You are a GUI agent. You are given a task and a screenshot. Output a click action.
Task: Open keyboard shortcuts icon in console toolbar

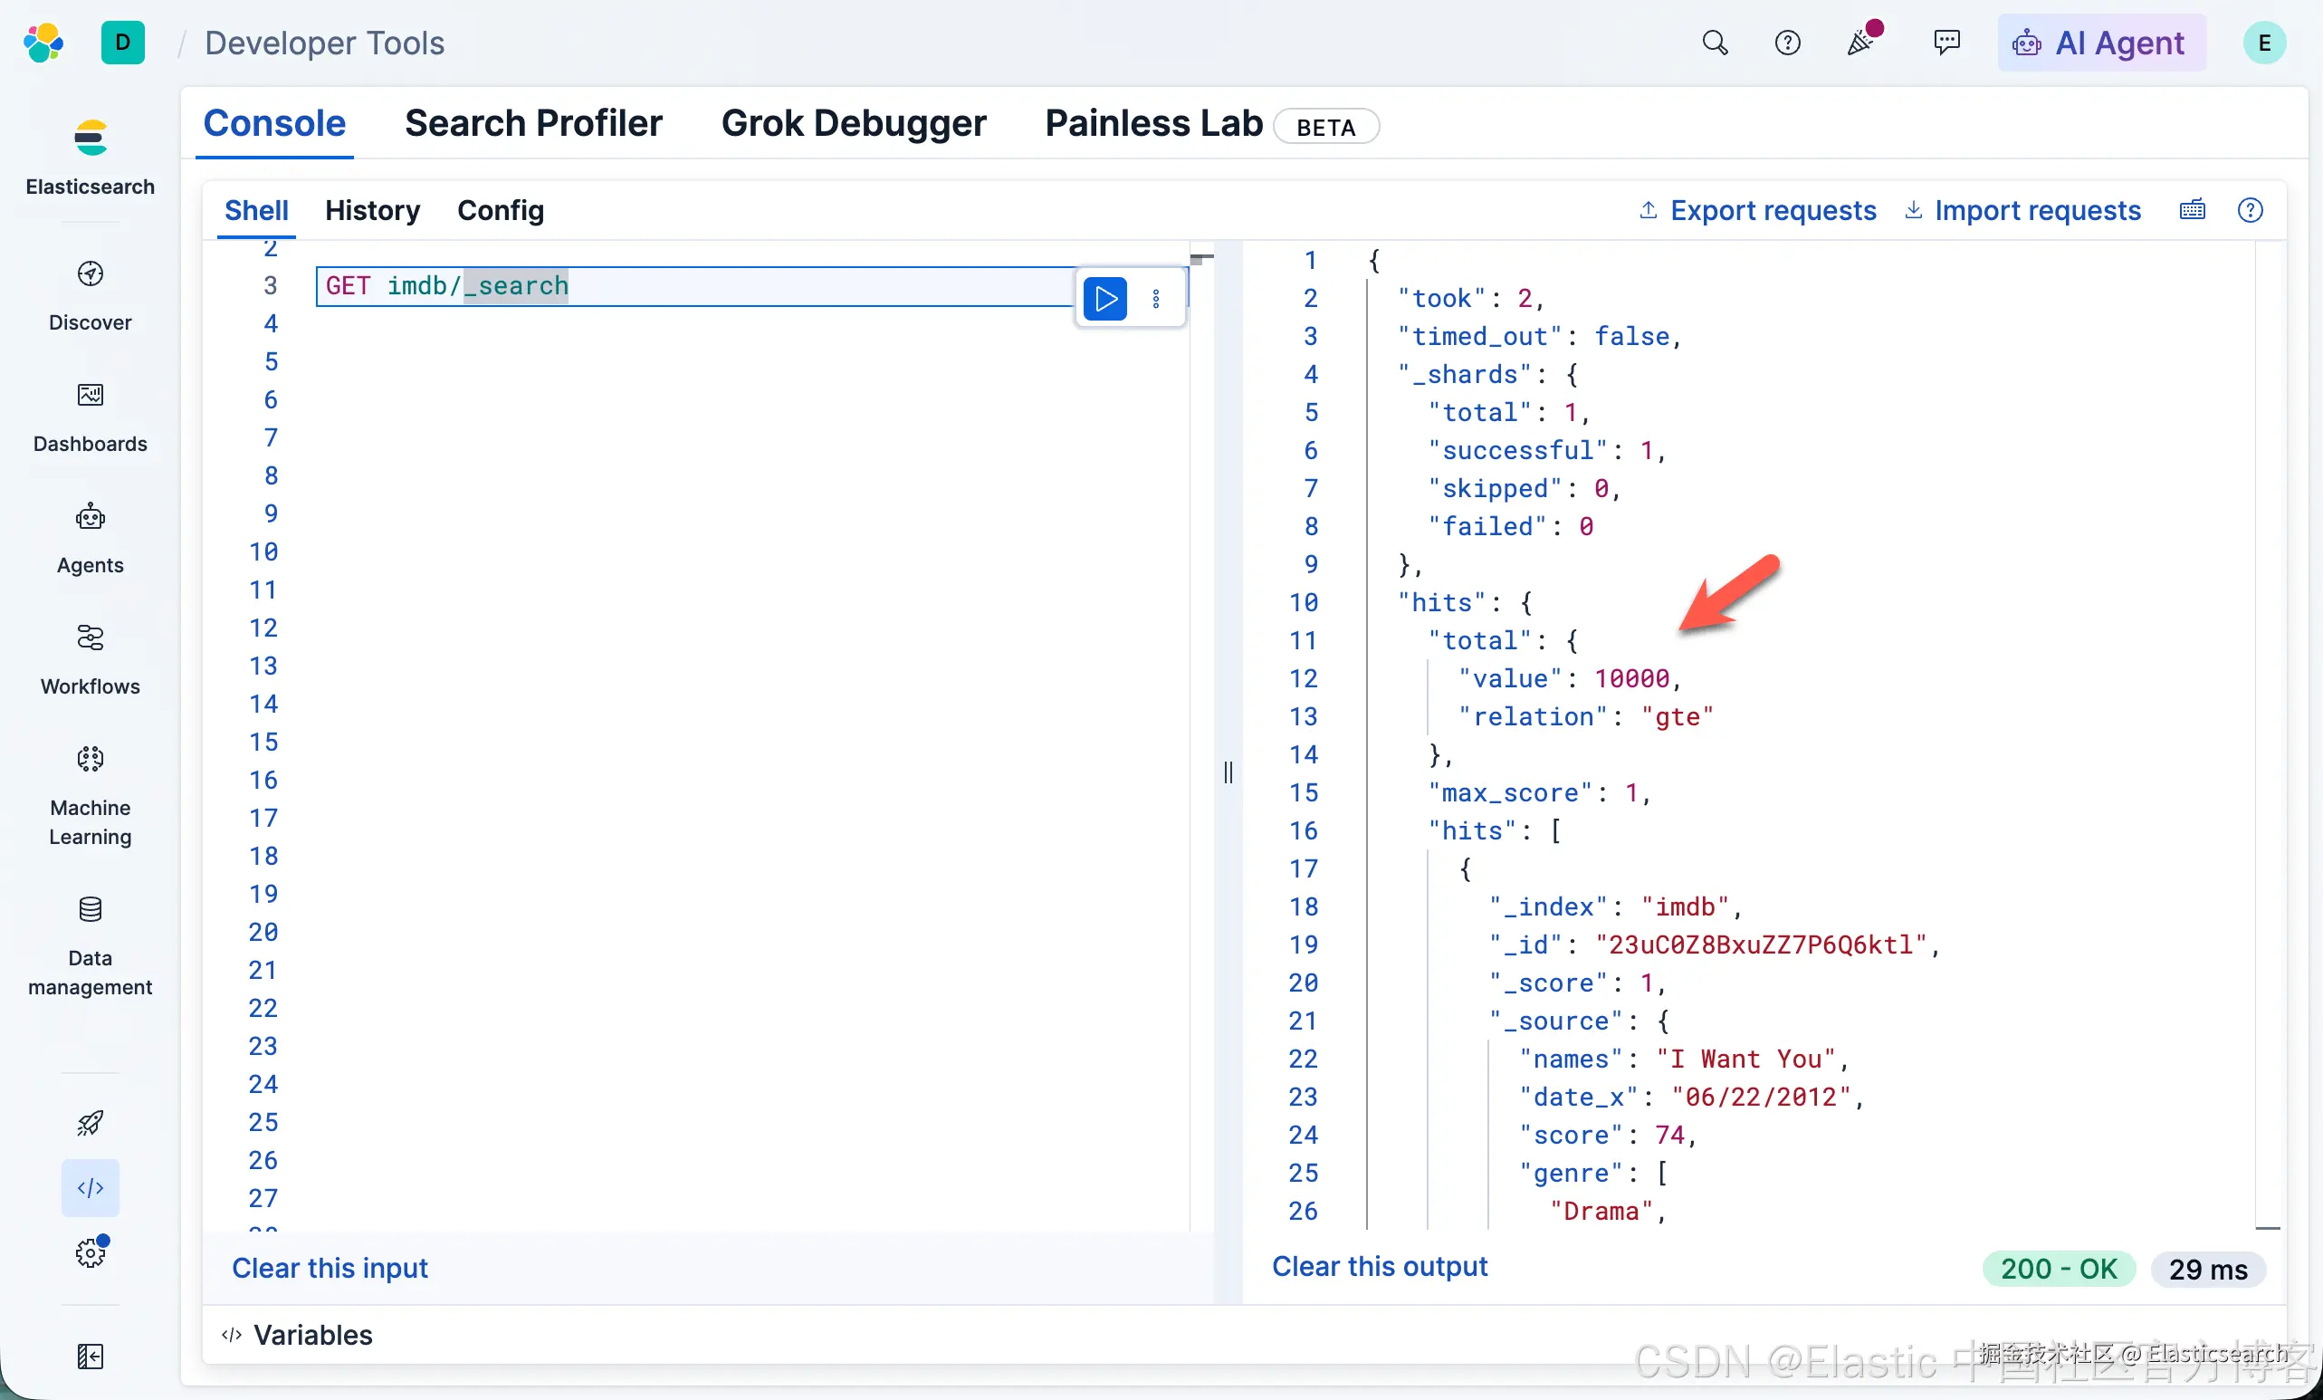[2192, 209]
